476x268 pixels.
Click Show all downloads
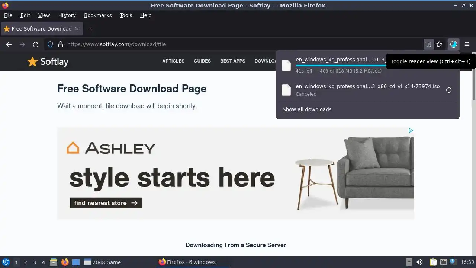point(307,109)
